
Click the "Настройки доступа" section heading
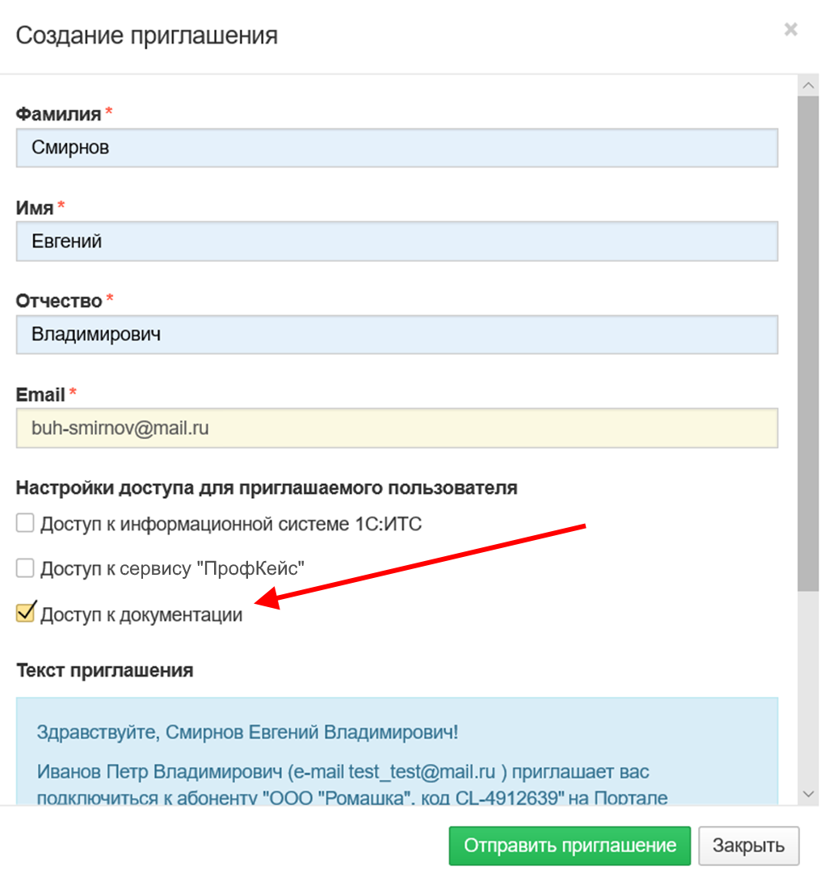coord(267,488)
